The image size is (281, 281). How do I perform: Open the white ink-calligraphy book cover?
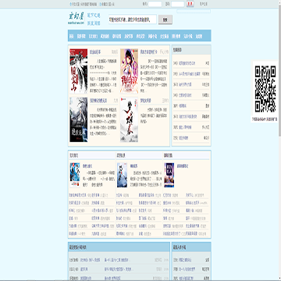point(129,119)
